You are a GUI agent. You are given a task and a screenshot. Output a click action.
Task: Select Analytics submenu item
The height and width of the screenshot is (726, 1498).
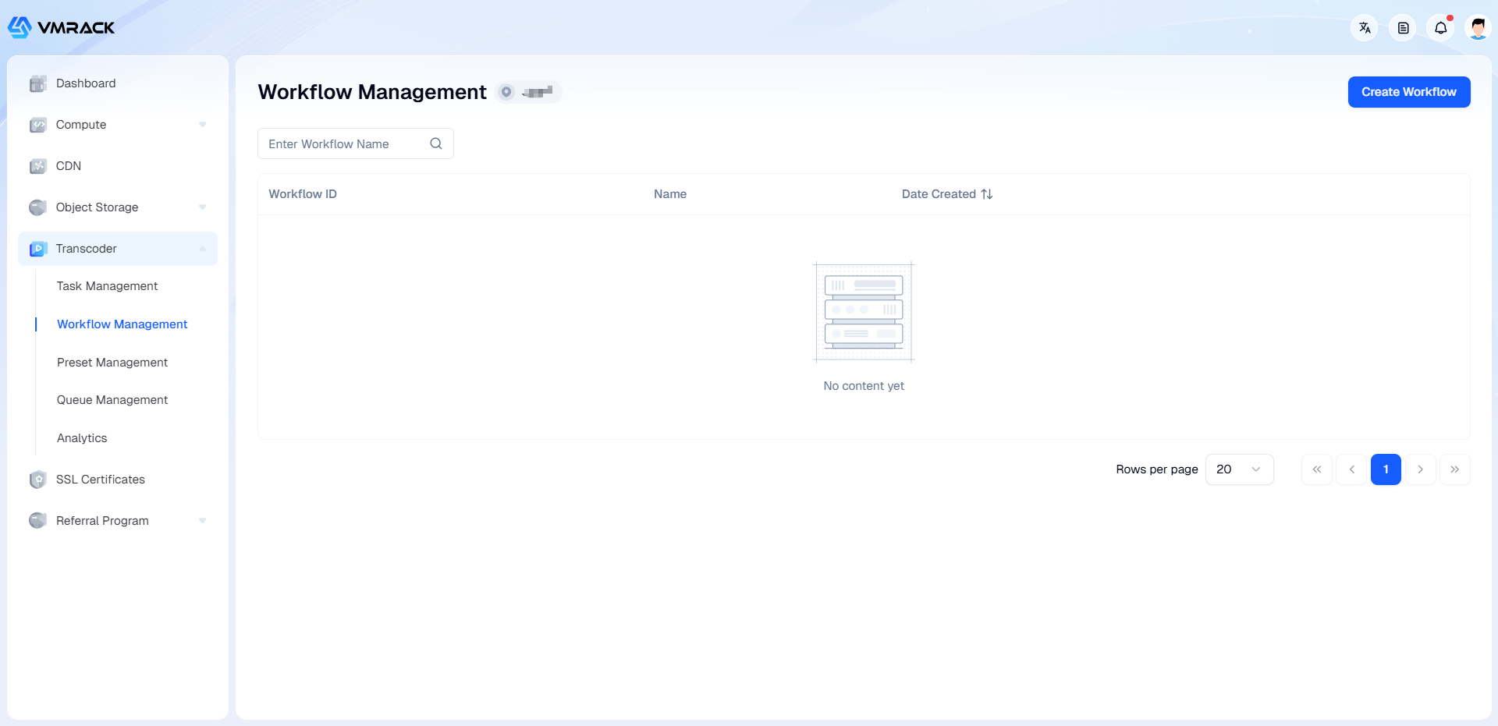point(82,438)
